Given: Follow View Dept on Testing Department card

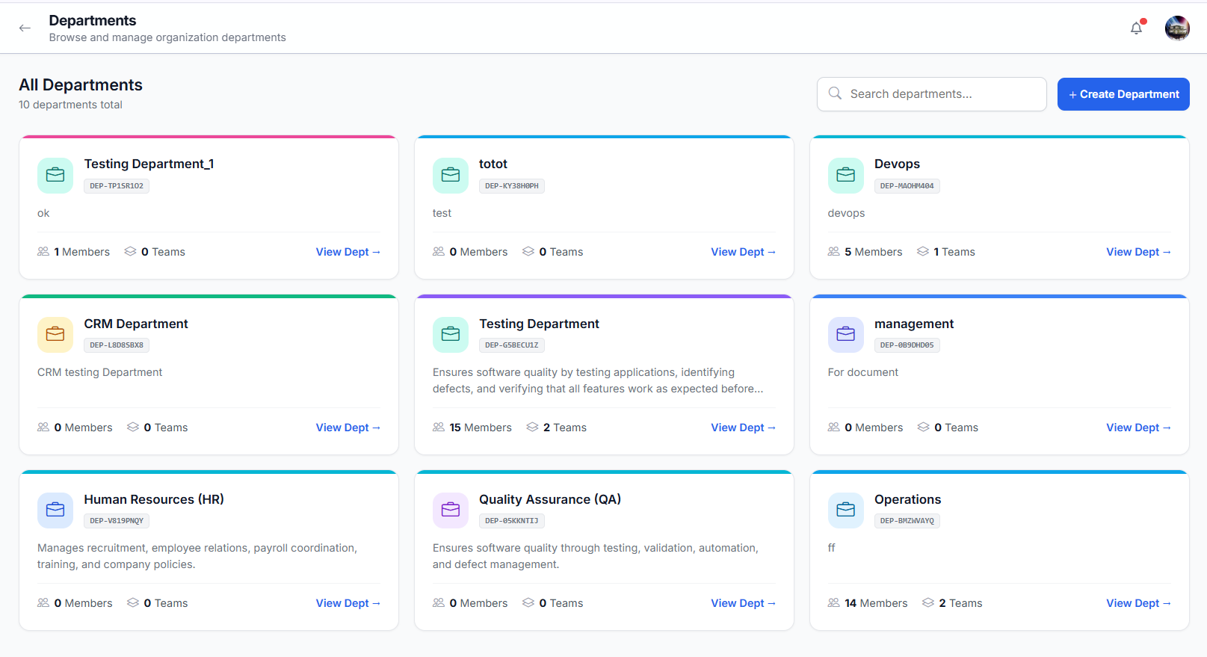Looking at the screenshot, I should [744, 428].
